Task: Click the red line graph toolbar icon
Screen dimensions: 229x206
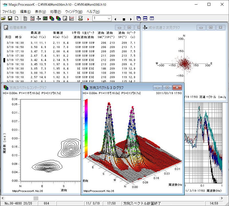Action: coord(72,18)
